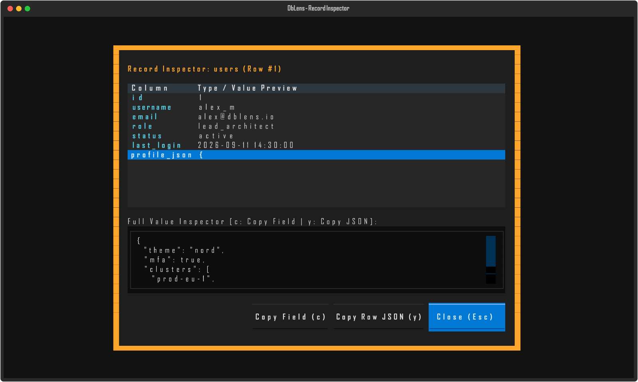Image resolution: width=638 pixels, height=382 pixels.
Task: Click the green maximize window button
Action: (28, 8)
